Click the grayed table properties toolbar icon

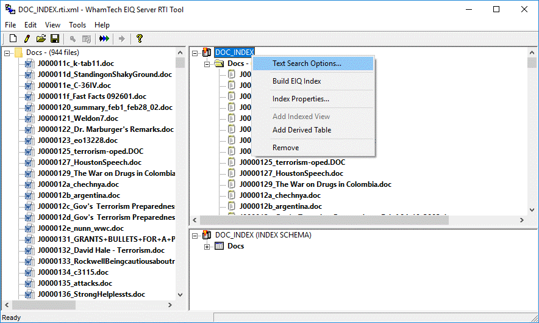(87, 39)
